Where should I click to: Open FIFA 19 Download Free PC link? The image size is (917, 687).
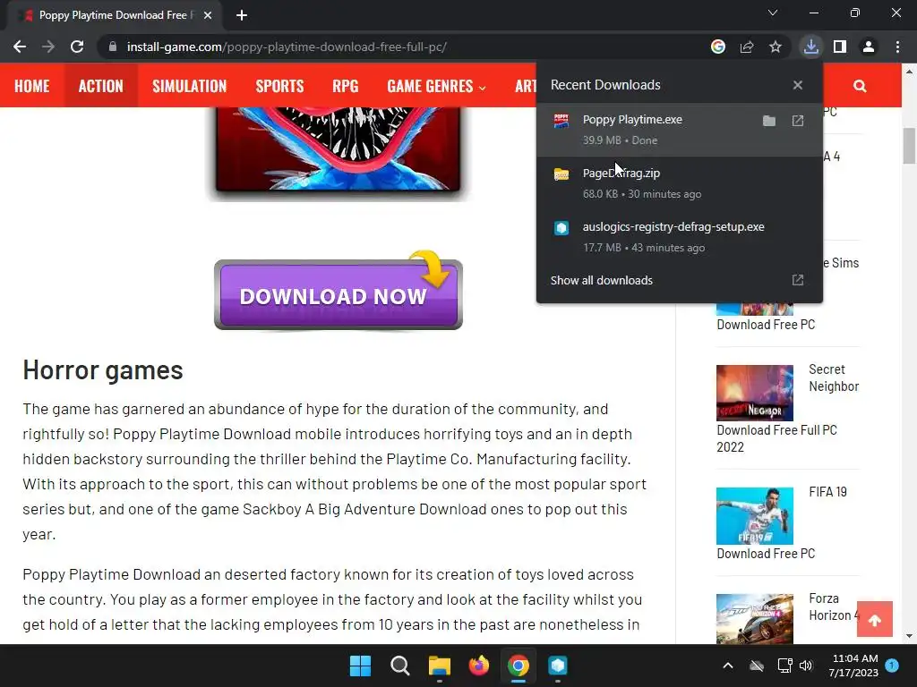[x=766, y=553]
